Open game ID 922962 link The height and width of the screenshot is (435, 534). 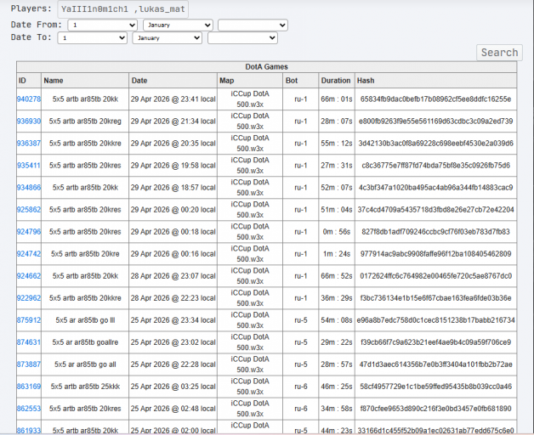pos(29,298)
